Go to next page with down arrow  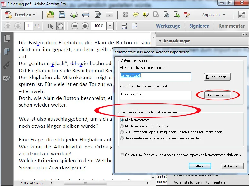click(18, 26)
